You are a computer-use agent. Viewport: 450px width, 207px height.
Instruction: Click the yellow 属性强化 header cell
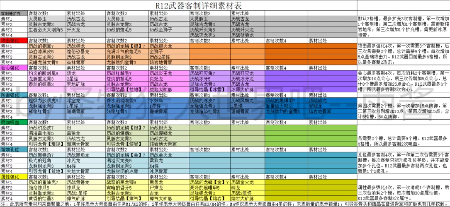coord(14,177)
